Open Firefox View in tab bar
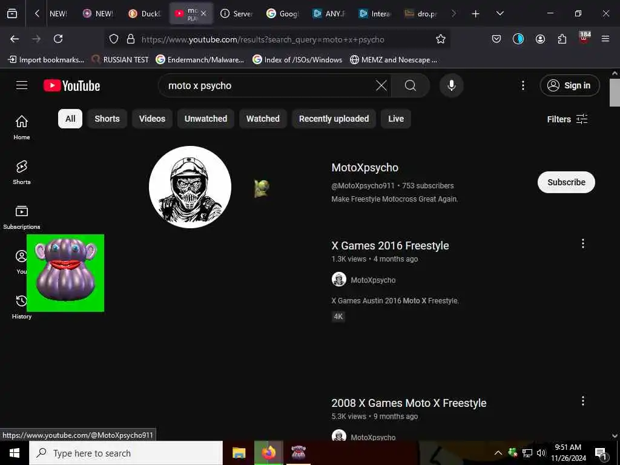Screen dimensions: 620x465 click(x=12, y=13)
